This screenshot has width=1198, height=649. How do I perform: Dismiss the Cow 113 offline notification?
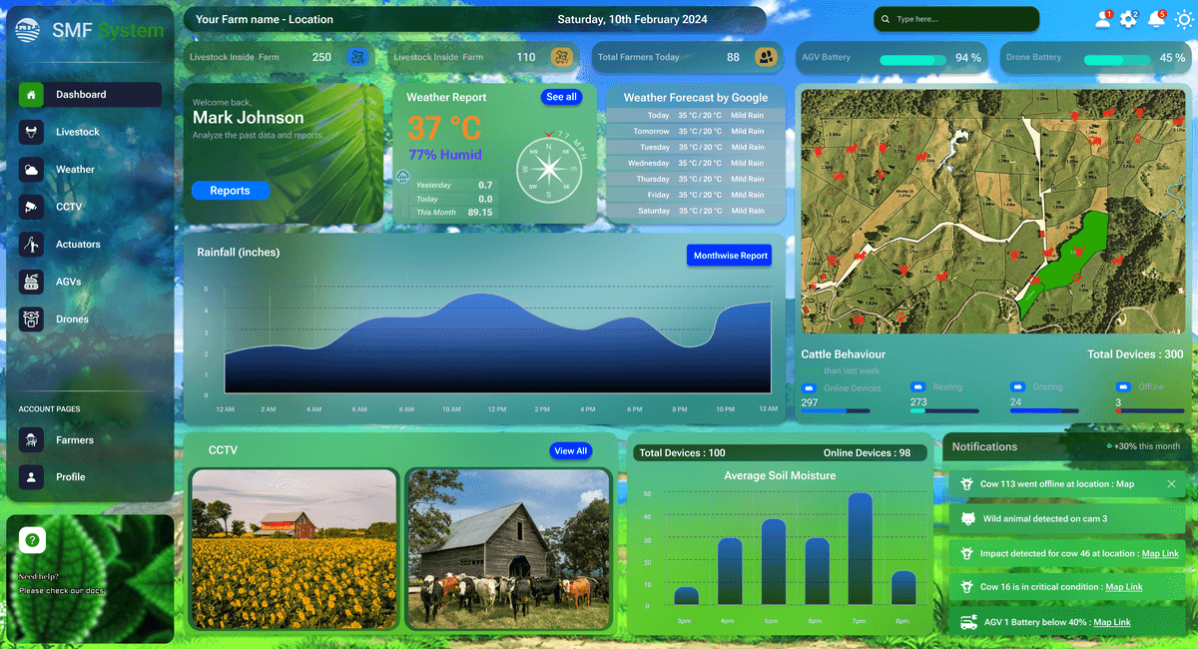click(1171, 483)
